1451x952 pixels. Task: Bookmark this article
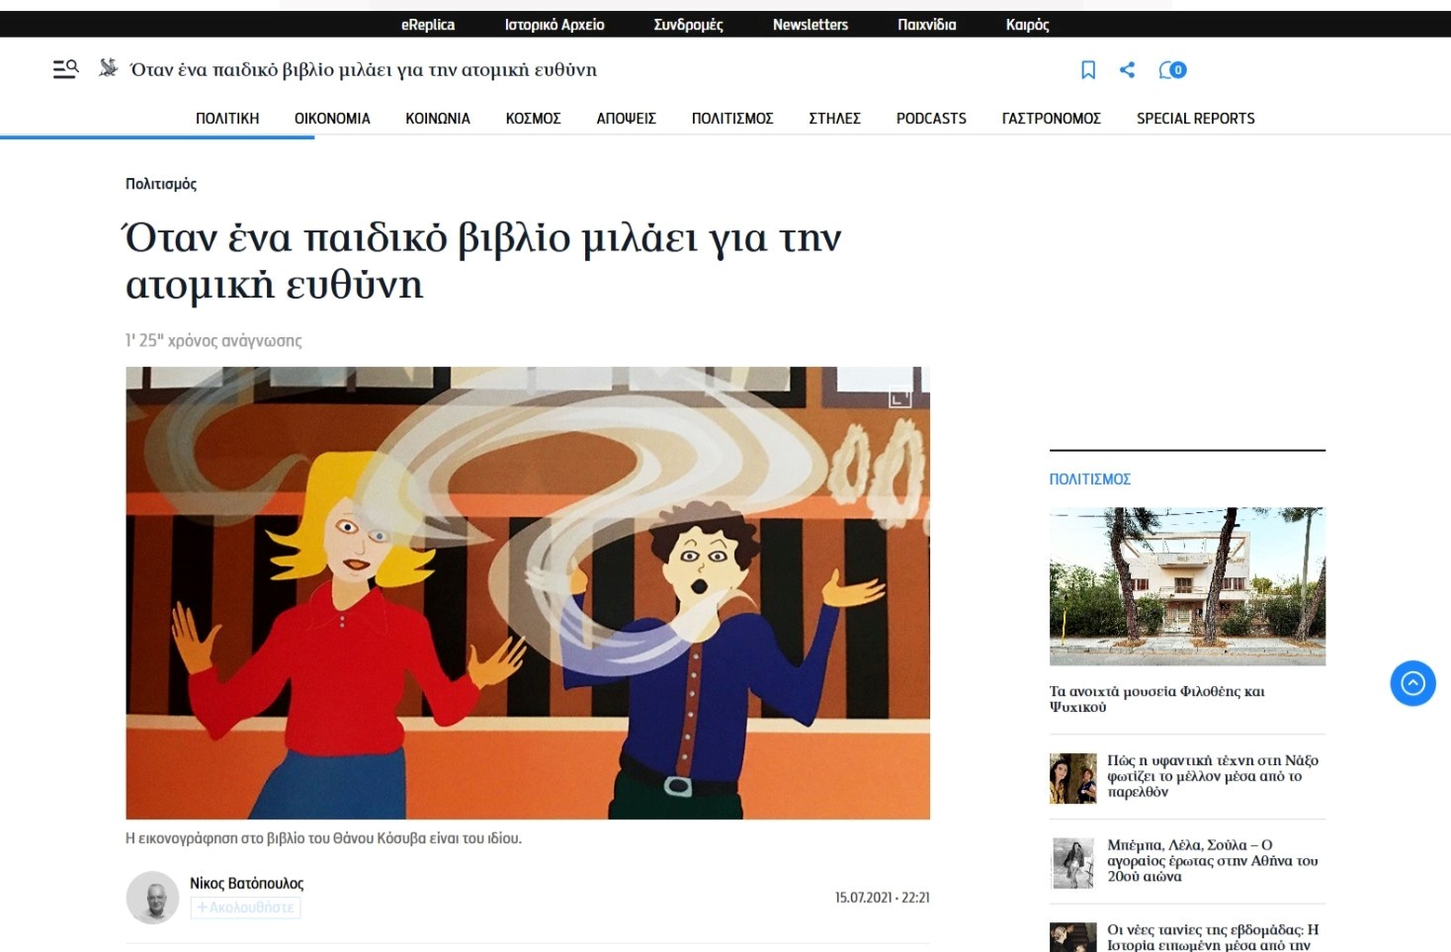1088,69
